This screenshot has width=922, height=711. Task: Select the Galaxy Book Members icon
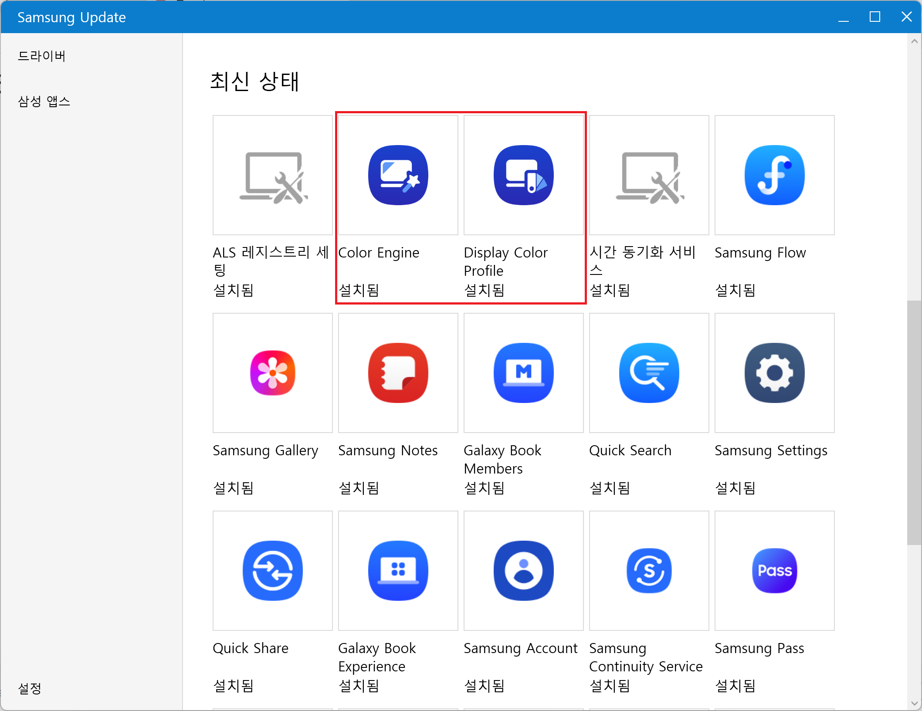pyautogui.click(x=523, y=373)
